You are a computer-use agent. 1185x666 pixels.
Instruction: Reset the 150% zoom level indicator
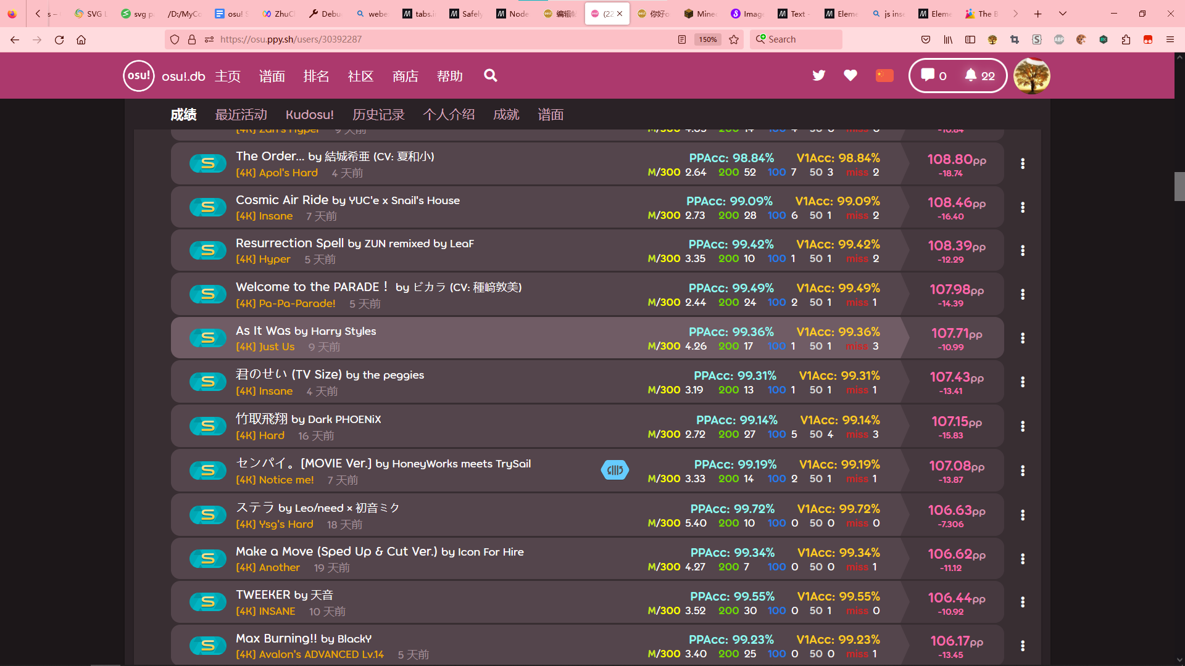pos(708,39)
